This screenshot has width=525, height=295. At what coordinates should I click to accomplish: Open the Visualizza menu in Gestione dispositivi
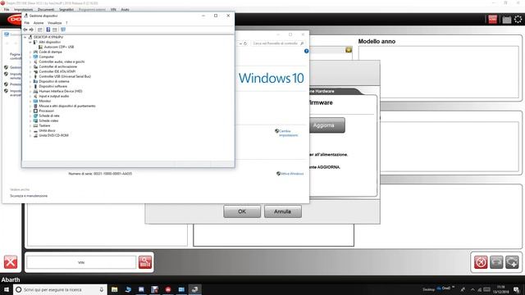pos(55,23)
